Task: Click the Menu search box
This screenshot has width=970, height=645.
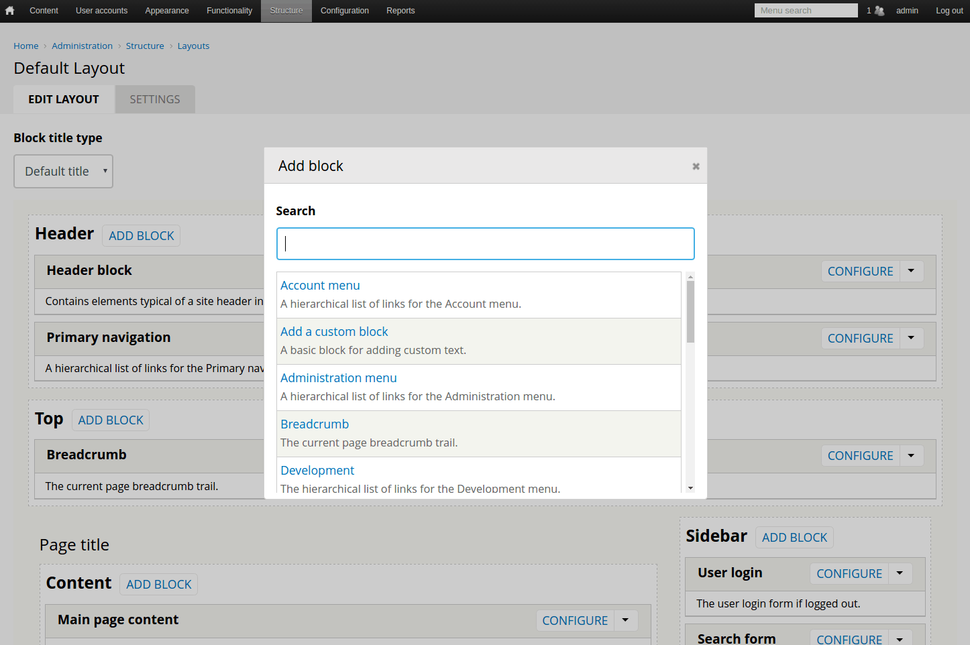Action: click(806, 11)
